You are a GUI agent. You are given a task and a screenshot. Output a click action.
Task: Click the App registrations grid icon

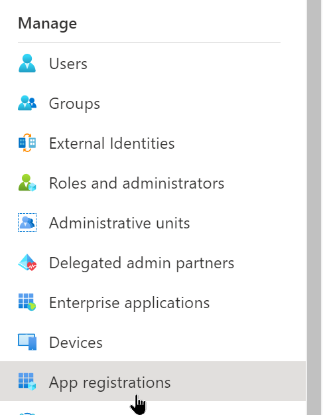[x=27, y=382]
